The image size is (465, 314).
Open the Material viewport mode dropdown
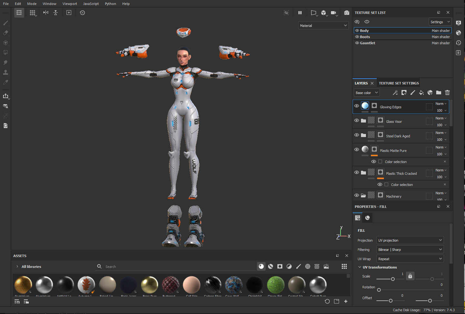click(324, 26)
